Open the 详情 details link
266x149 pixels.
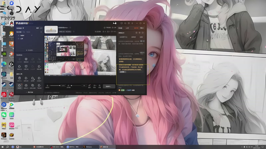(142, 28)
